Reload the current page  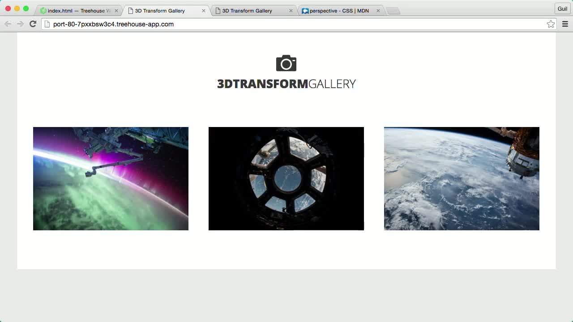click(x=33, y=24)
